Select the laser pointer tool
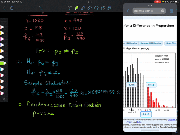The height and width of the screenshot is (135, 180). pos(109,8)
